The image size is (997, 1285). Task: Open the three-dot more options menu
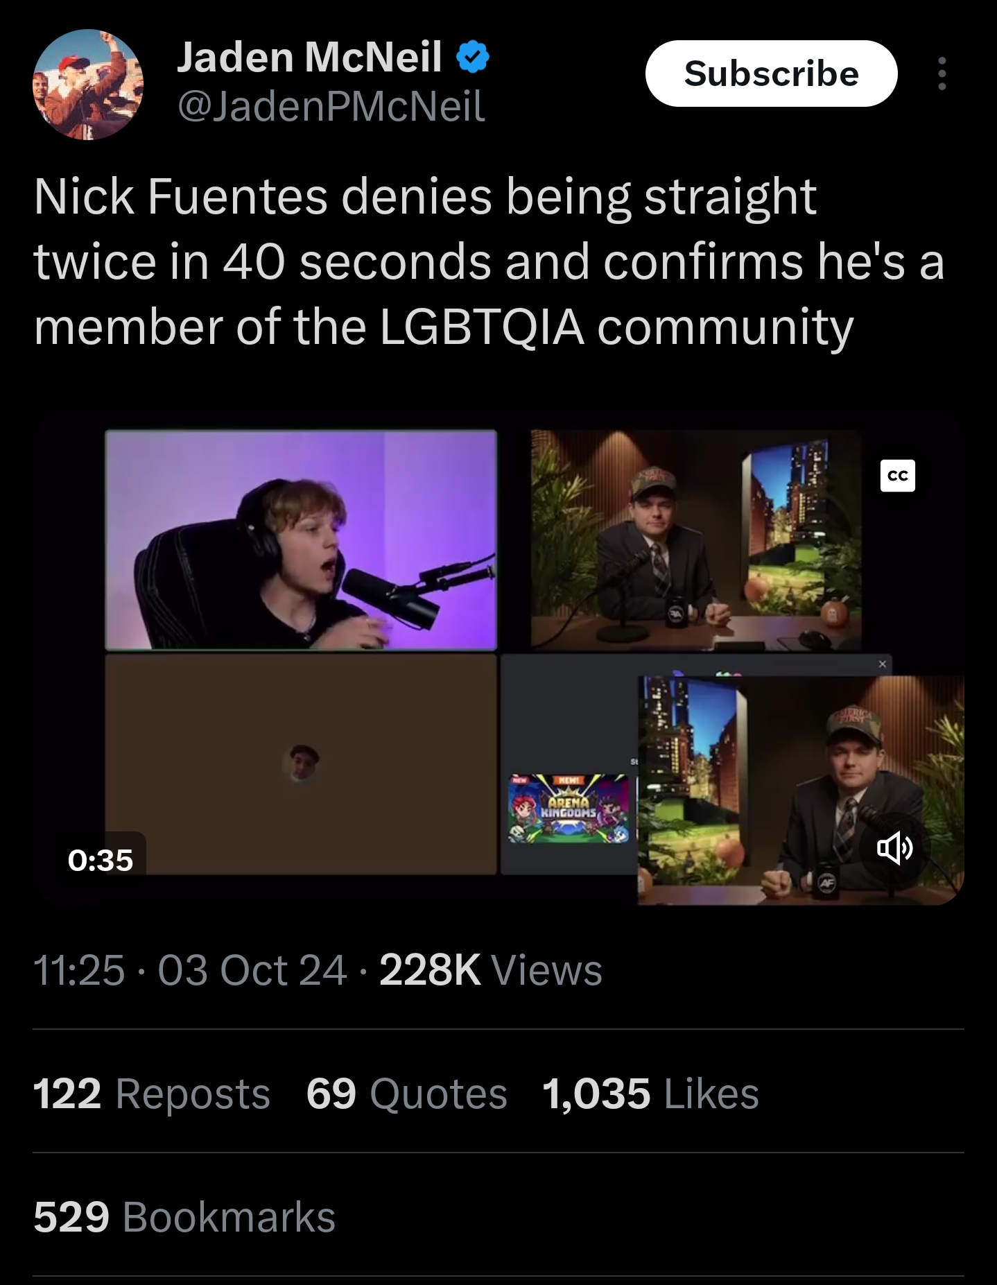coord(942,74)
